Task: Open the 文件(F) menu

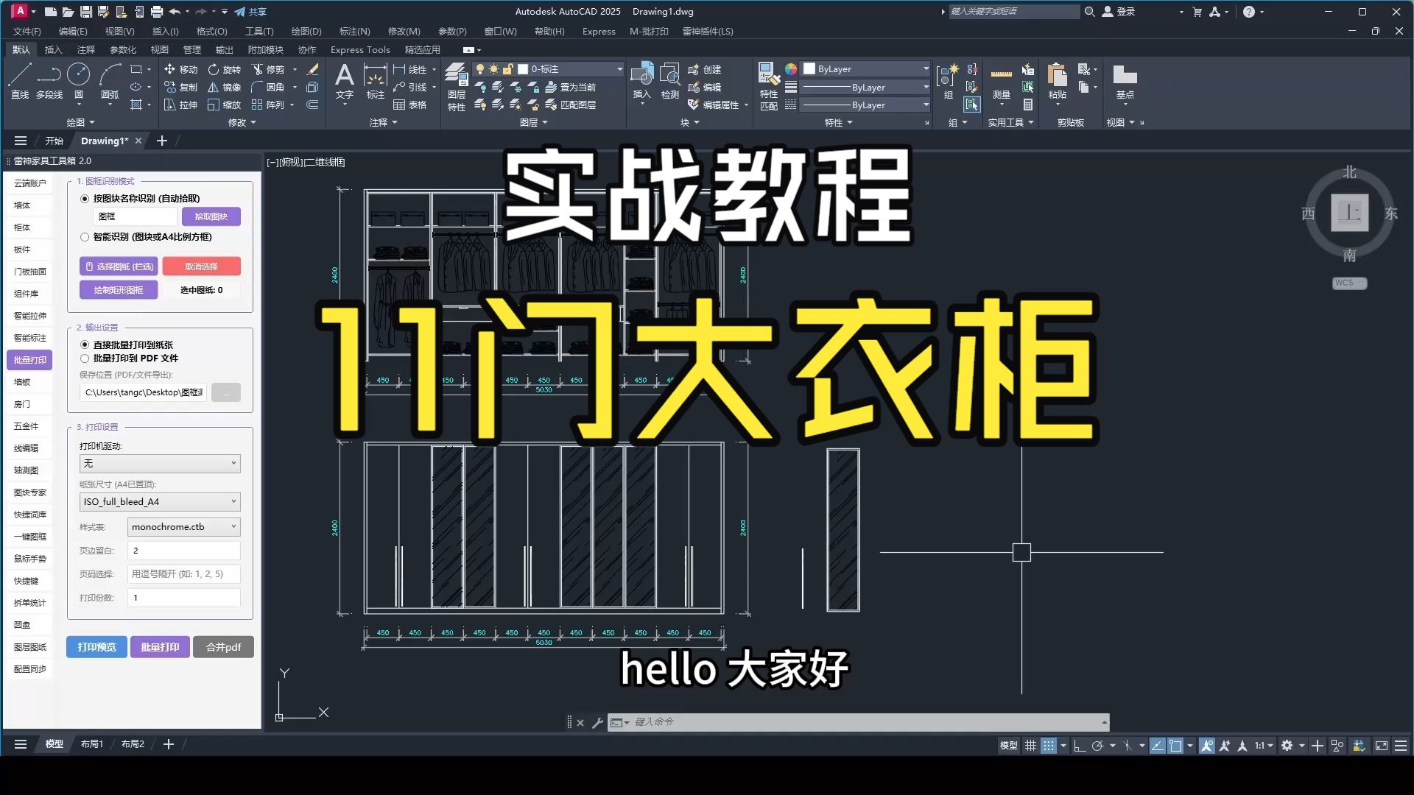Action: coord(27,32)
